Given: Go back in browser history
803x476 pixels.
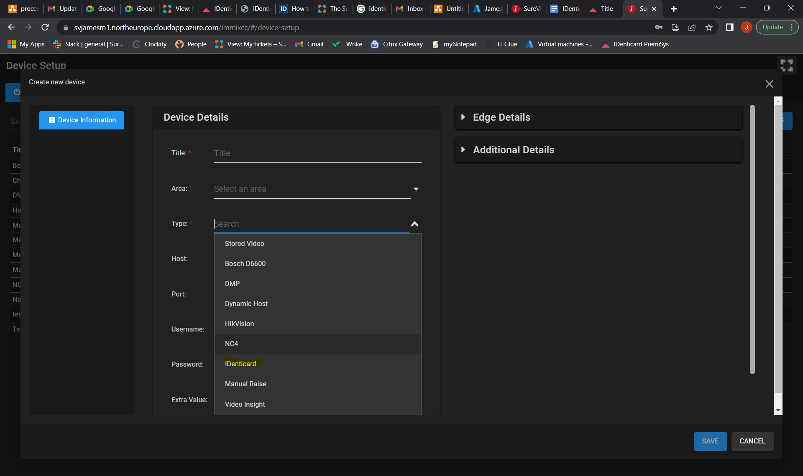Looking at the screenshot, I should [x=11, y=28].
